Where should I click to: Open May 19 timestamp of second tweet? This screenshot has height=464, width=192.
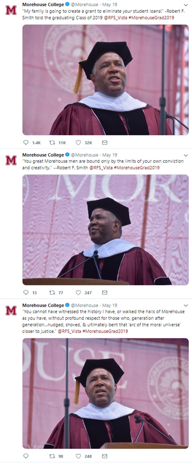(x=110, y=155)
